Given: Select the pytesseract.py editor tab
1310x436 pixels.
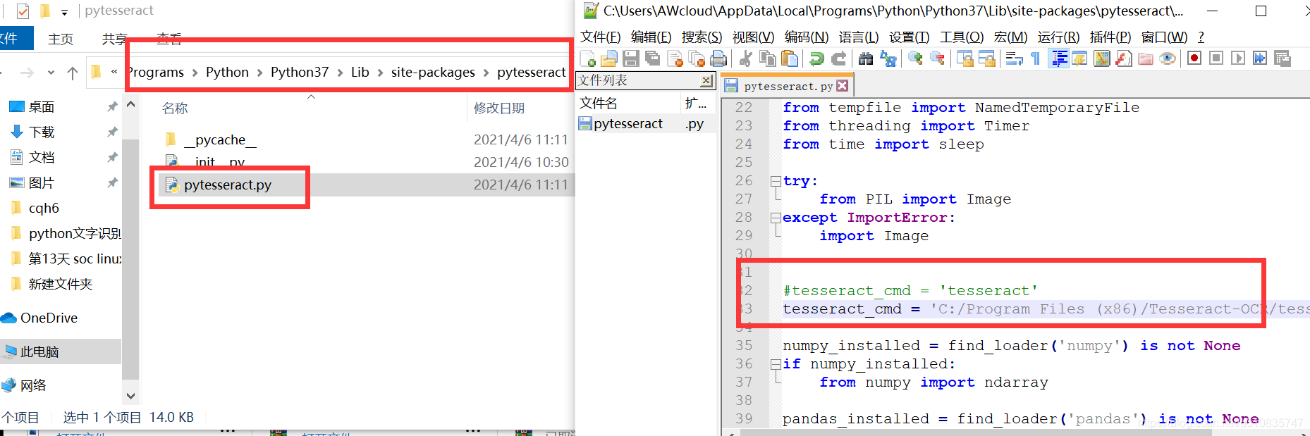Looking at the screenshot, I should [x=788, y=86].
